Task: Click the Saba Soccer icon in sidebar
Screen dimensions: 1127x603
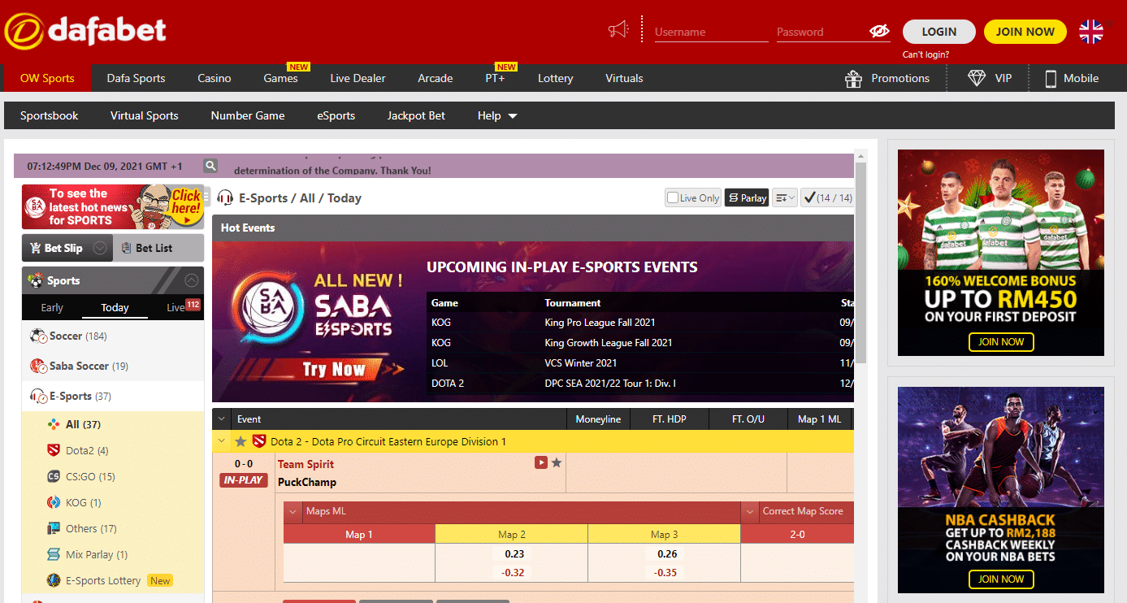Action: pyautogui.click(x=38, y=366)
